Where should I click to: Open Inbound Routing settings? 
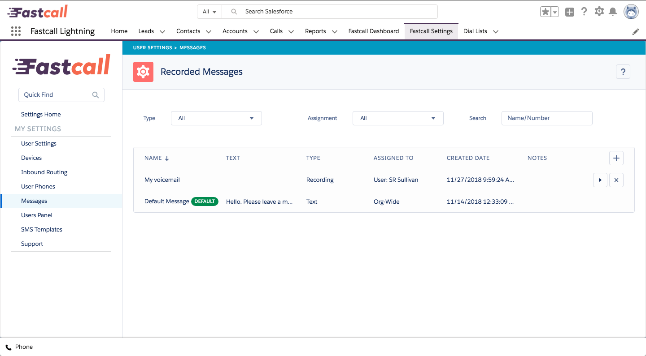(x=44, y=172)
